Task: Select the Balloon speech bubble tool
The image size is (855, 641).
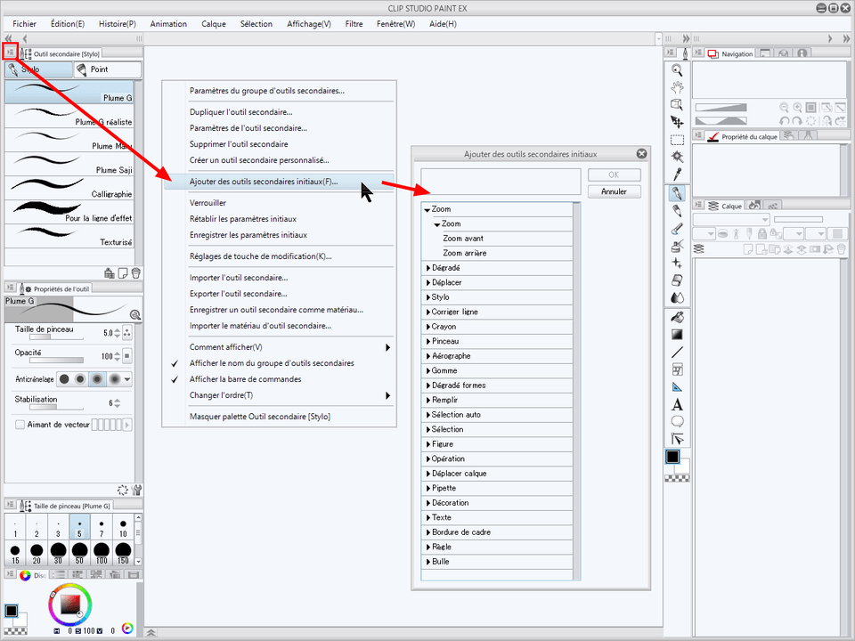Action: click(677, 421)
